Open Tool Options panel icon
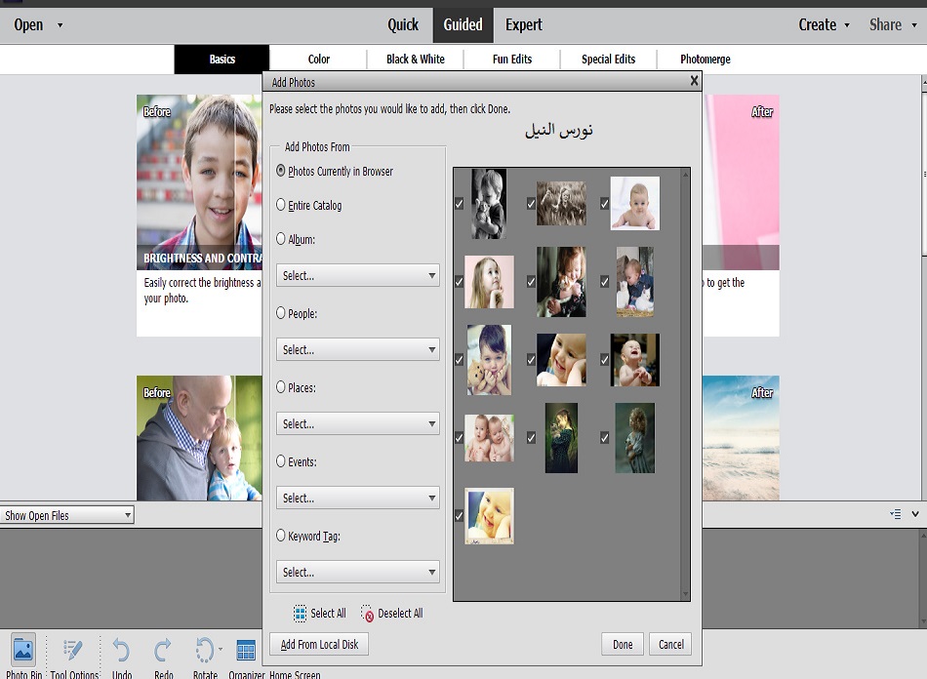This screenshot has width=927, height=679. point(73,650)
